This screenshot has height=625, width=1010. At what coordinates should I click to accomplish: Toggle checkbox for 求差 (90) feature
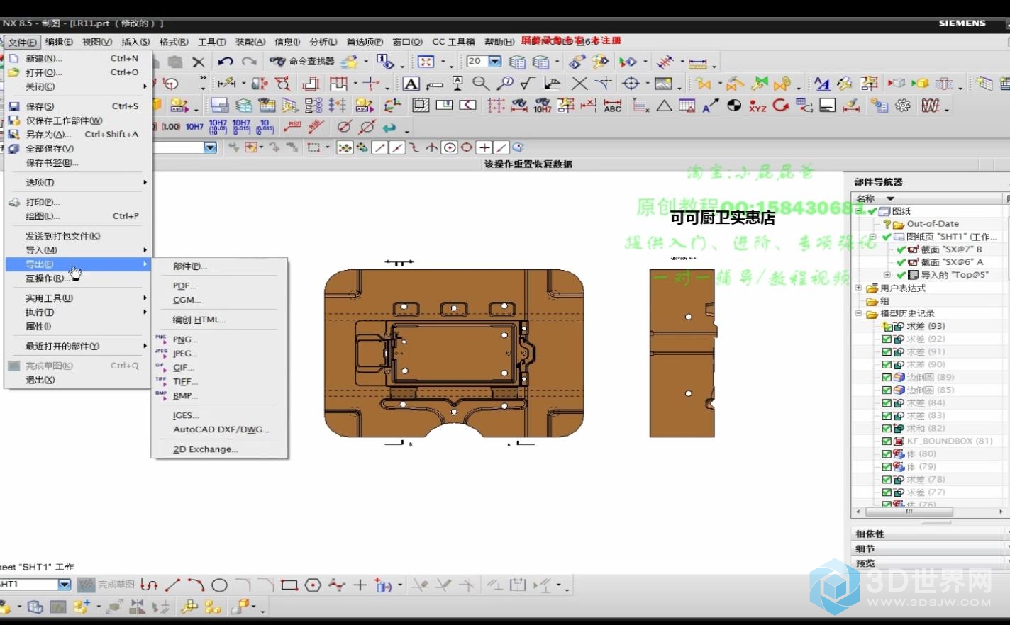click(x=887, y=365)
